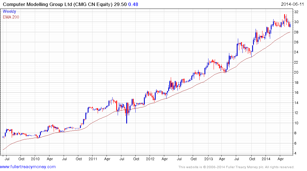Click the 20 price axis label
Viewport: 307px width, 171px height.
pos(296,72)
